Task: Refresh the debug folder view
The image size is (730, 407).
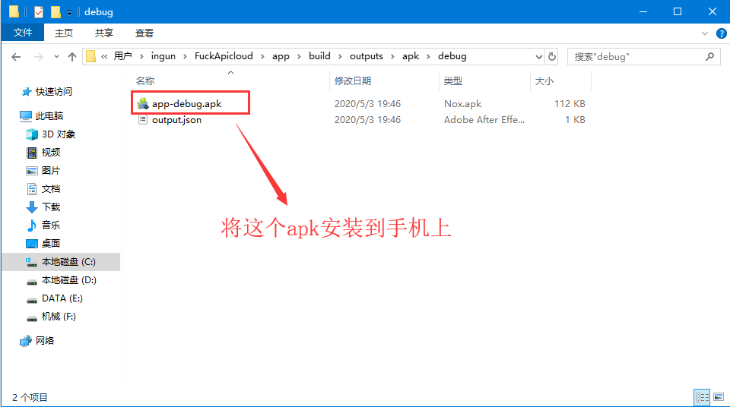Action: click(552, 56)
